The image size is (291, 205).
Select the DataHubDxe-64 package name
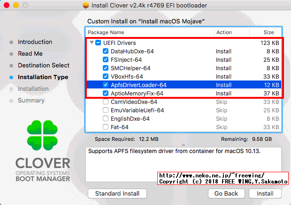[x=132, y=51]
